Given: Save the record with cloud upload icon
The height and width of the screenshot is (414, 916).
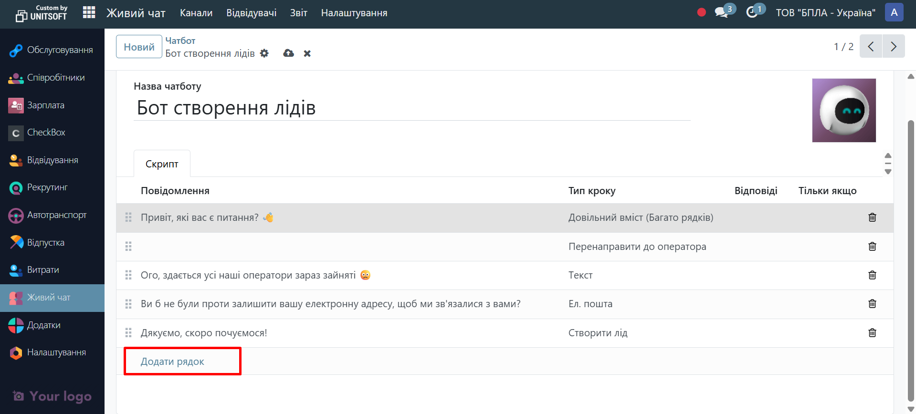Looking at the screenshot, I should click(288, 53).
